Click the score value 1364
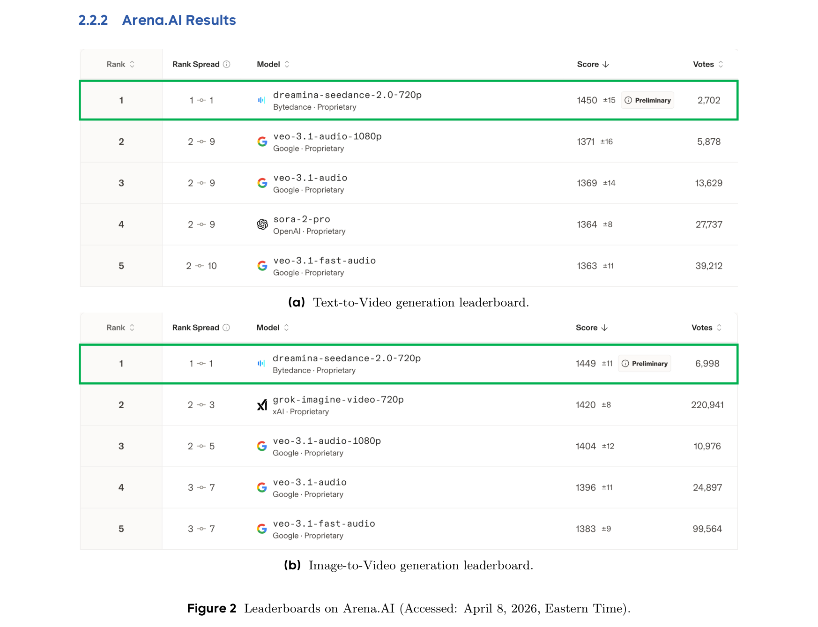The width and height of the screenshot is (818, 627). 587,224
